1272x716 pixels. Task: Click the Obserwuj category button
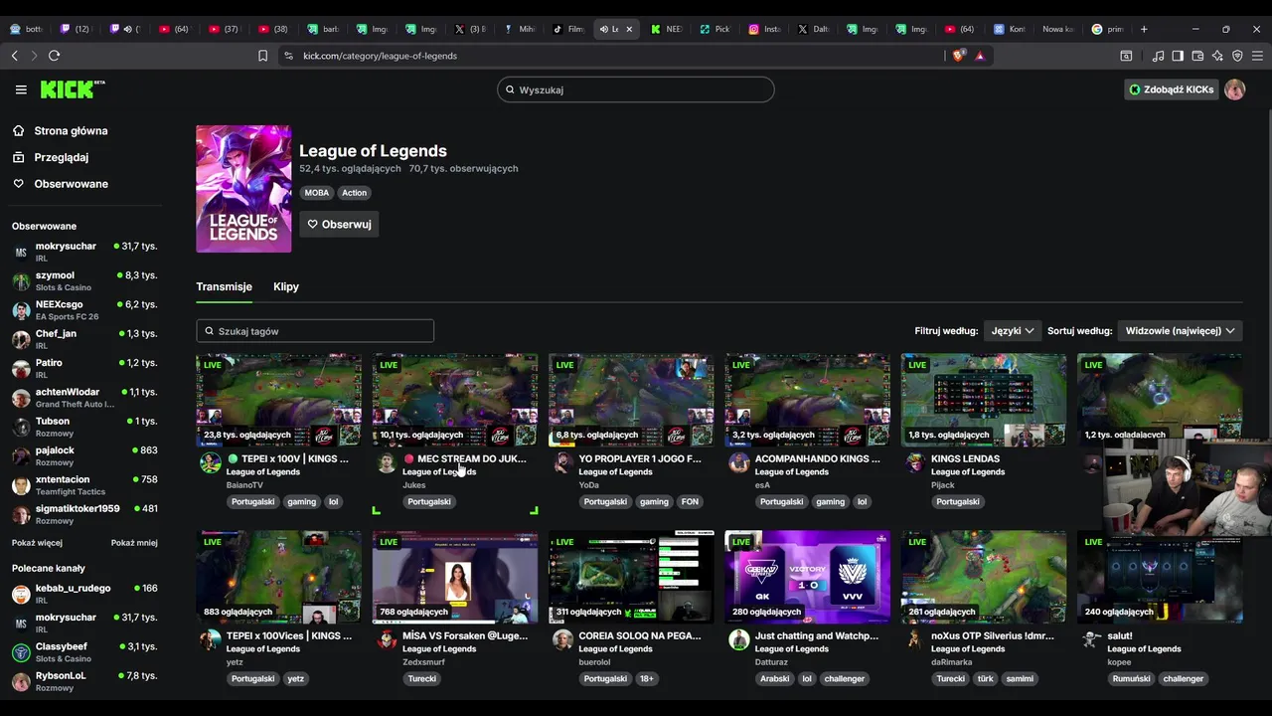coord(339,224)
